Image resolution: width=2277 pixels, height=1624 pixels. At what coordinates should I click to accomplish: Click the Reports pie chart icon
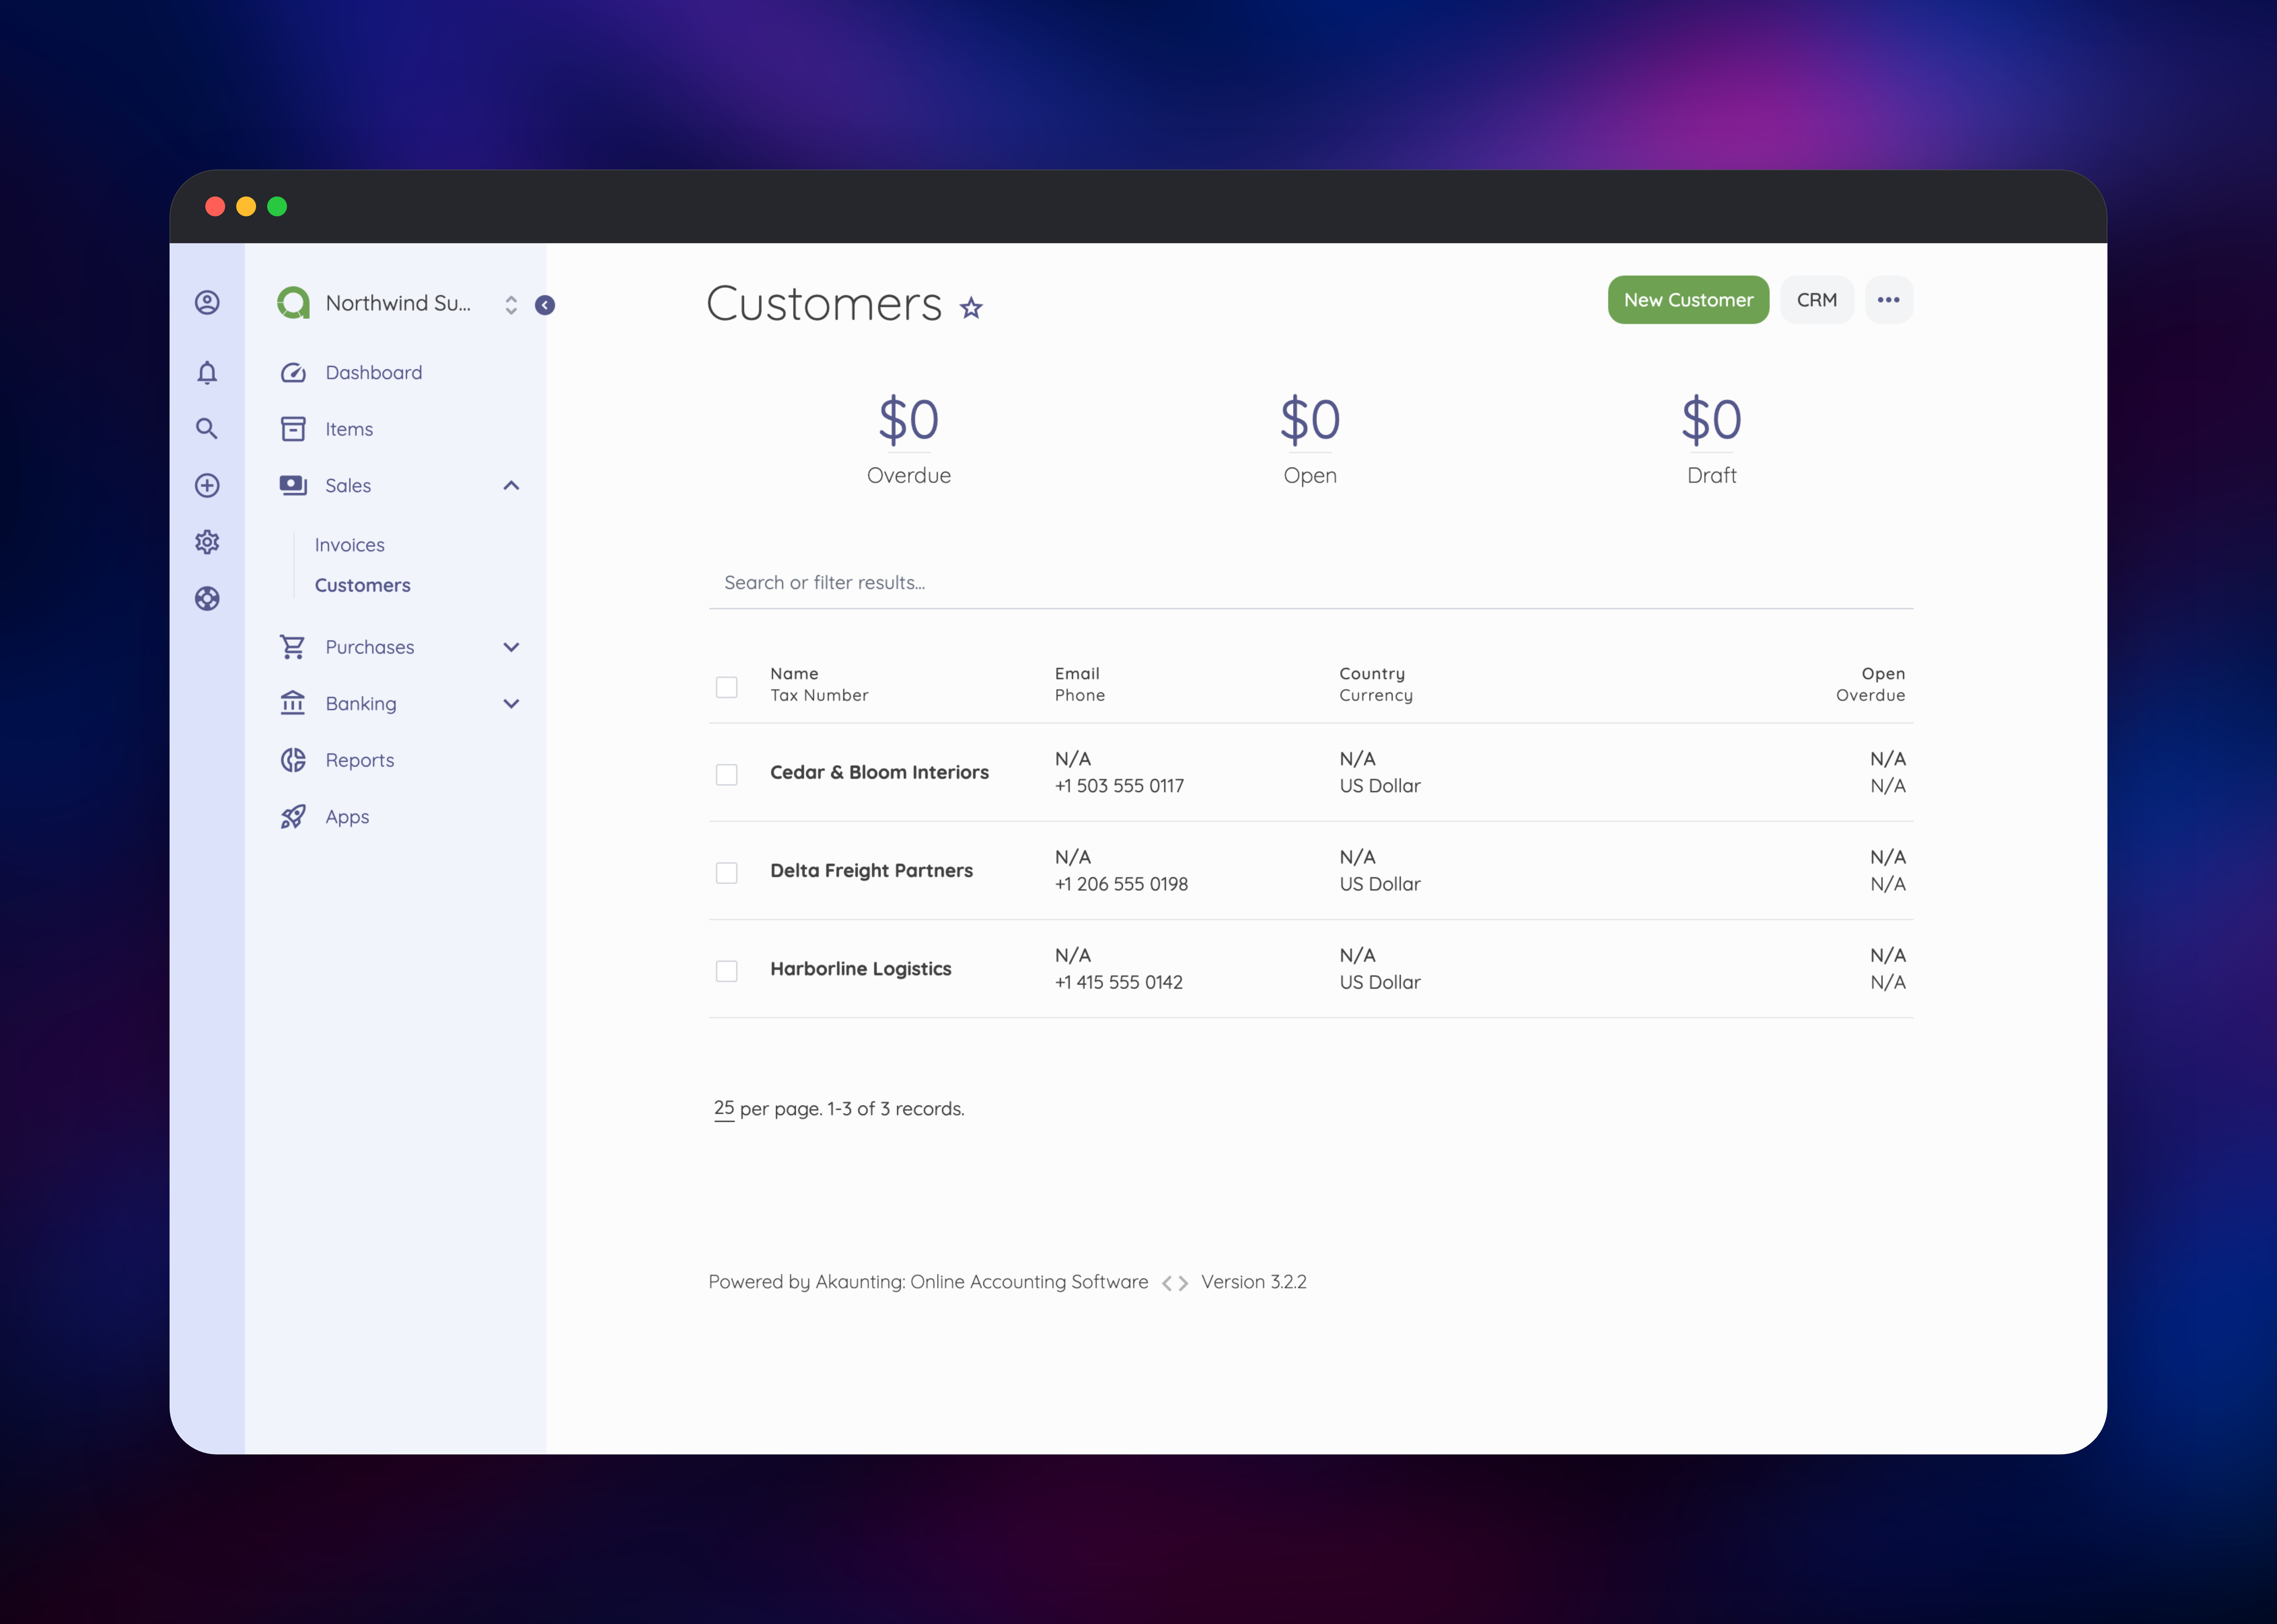(293, 760)
